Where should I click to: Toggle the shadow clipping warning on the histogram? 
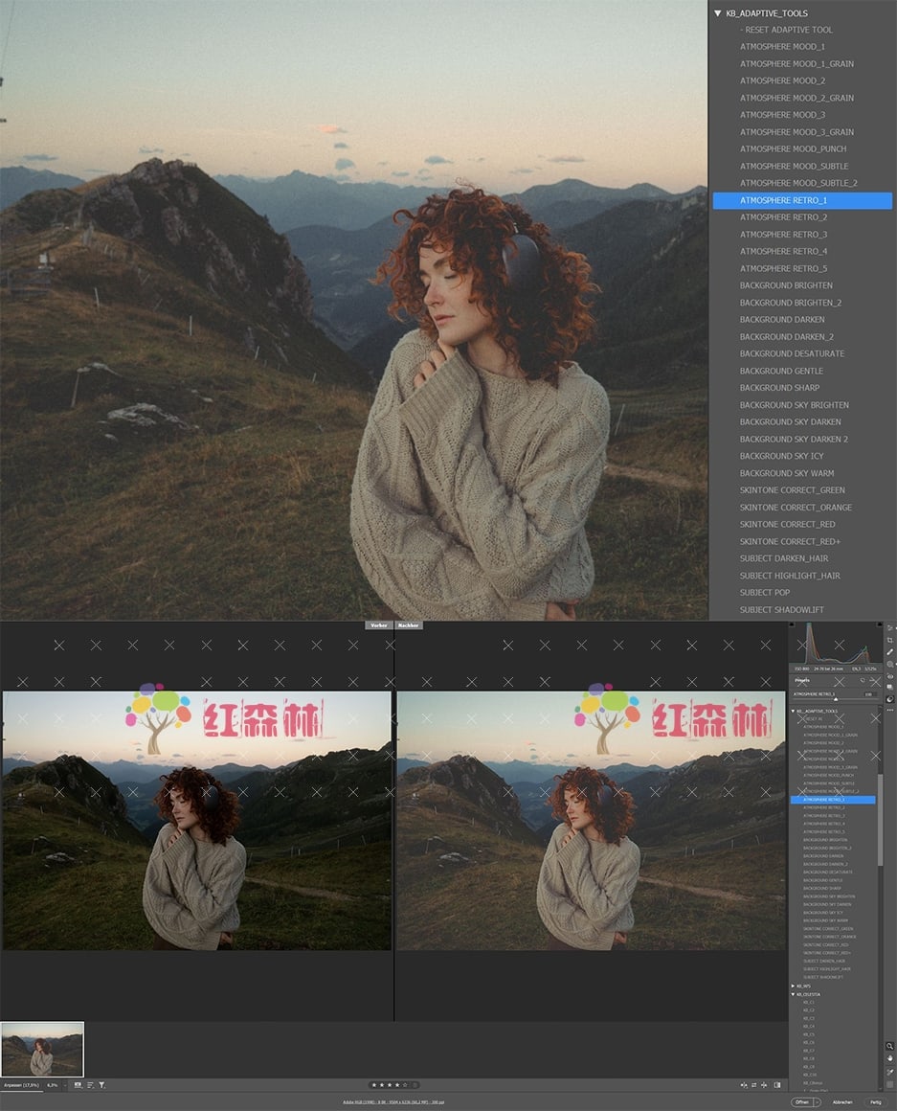pos(793,624)
